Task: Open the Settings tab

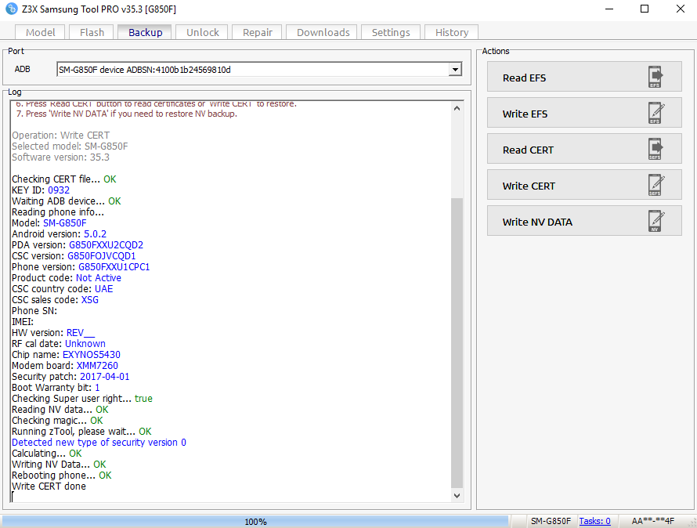Action: (391, 32)
